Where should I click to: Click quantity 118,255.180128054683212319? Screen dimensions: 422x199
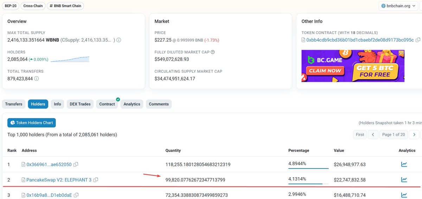tap(198, 164)
